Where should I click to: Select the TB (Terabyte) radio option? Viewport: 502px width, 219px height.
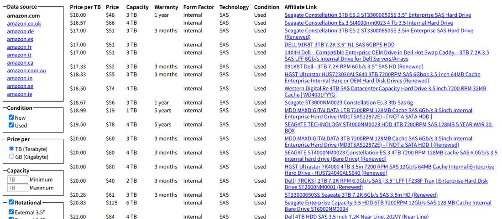(x=11, y=148)
